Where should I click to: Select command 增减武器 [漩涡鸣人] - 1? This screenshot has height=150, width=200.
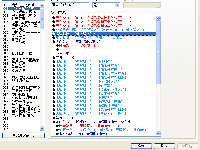coord(104,46)
